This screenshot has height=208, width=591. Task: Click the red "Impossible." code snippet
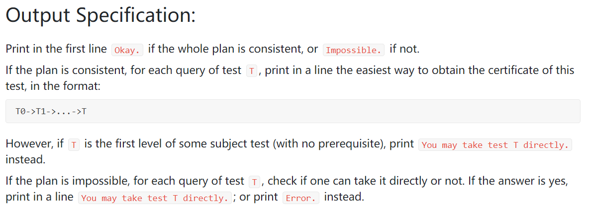point(353,50)
